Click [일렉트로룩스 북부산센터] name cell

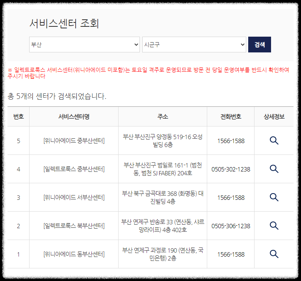coord(74,226)
